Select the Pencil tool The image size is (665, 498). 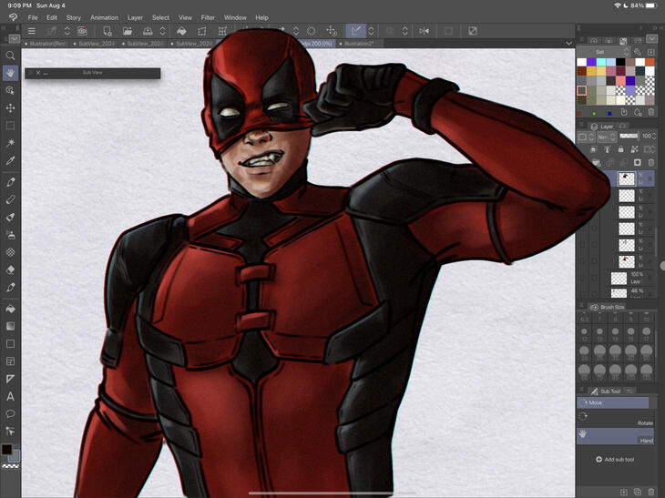[10, 199]
